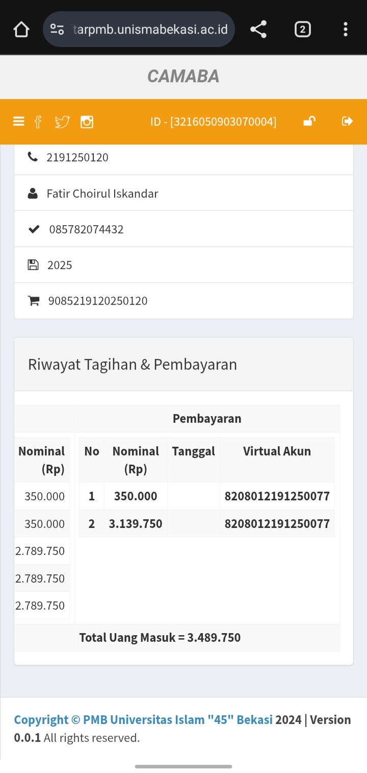The width and height of the screenshot is (367, 773).
Task: Click the unlock padlock icon
Action: pyautogui.click(x=309, y=121)
